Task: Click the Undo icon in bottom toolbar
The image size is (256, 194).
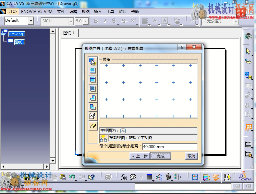Action: [x=72, y=177]
